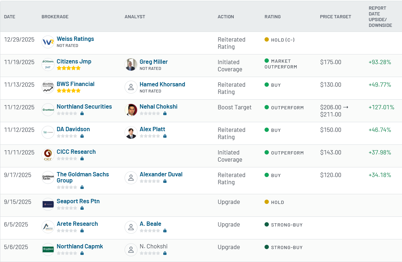Click the Citizens Jmp logo icon
Viewport: 402px width, 262px height.
click(48, 65)
